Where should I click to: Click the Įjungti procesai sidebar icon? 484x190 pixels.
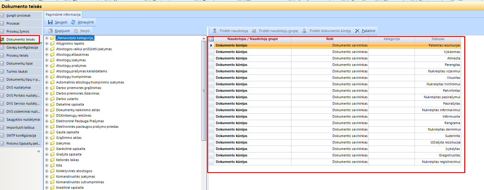pyautogui.click(x=2, y=15)
